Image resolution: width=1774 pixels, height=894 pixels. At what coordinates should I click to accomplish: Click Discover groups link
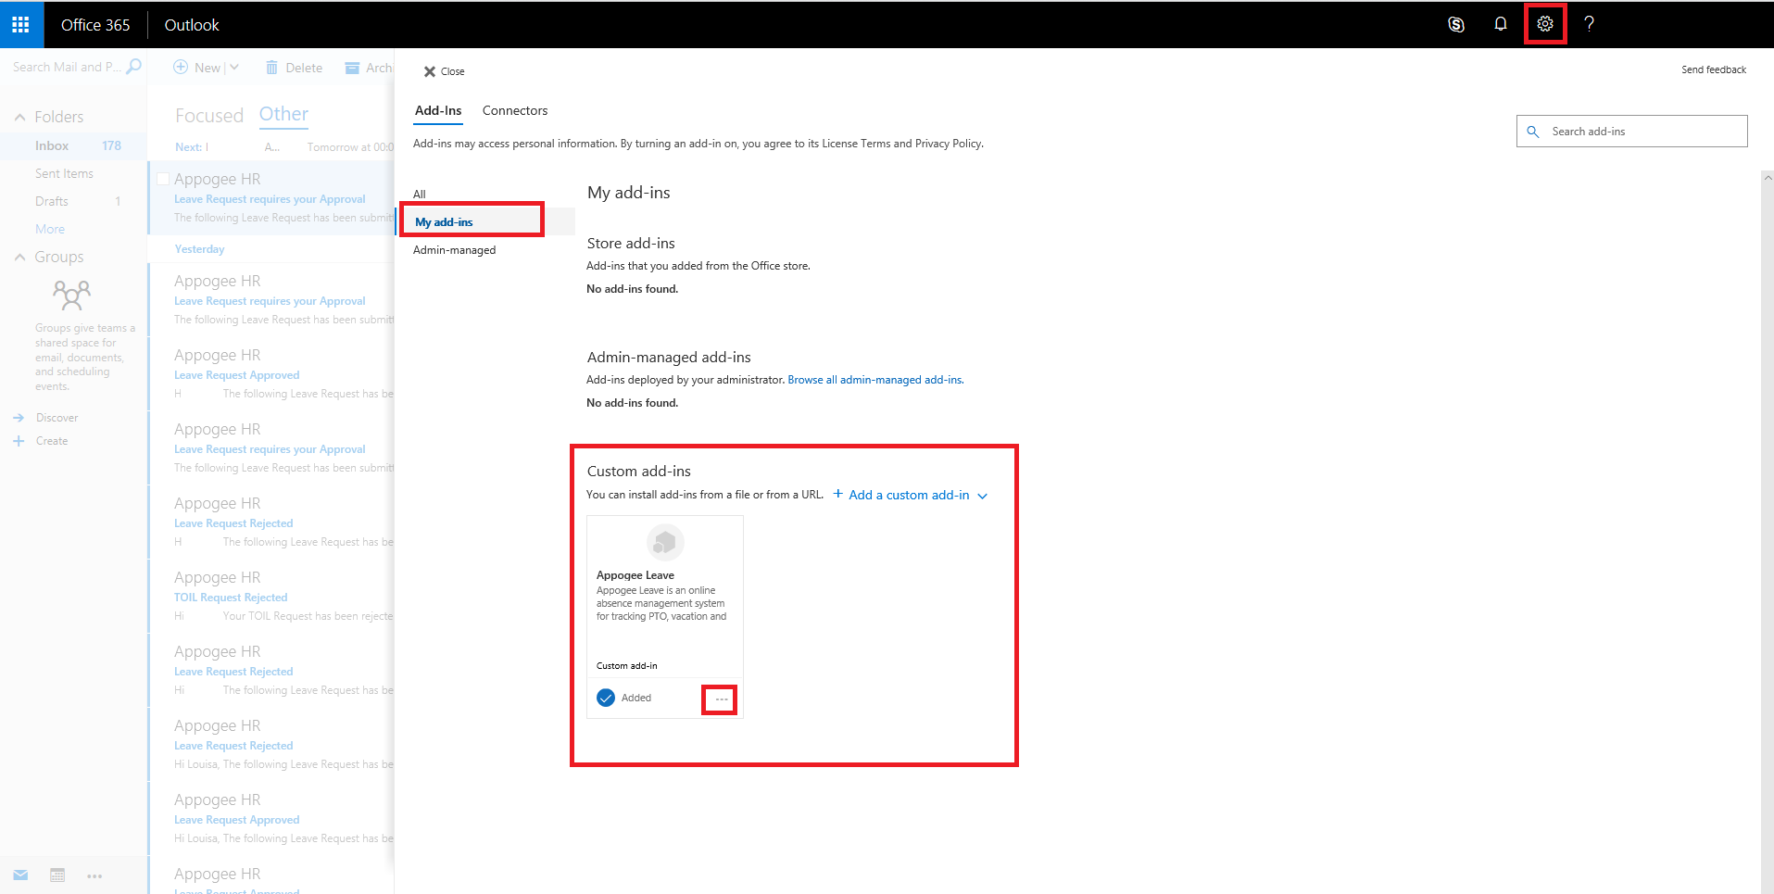[57, 418]
